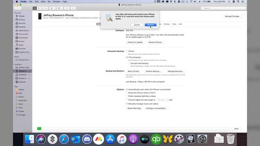Open the File menu
The height and width of the screenshot is (146, 260).
pos(31,2)
